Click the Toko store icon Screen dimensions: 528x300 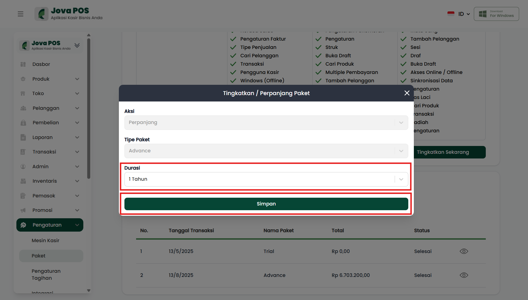pyautogui.click(x=23, y=93)
